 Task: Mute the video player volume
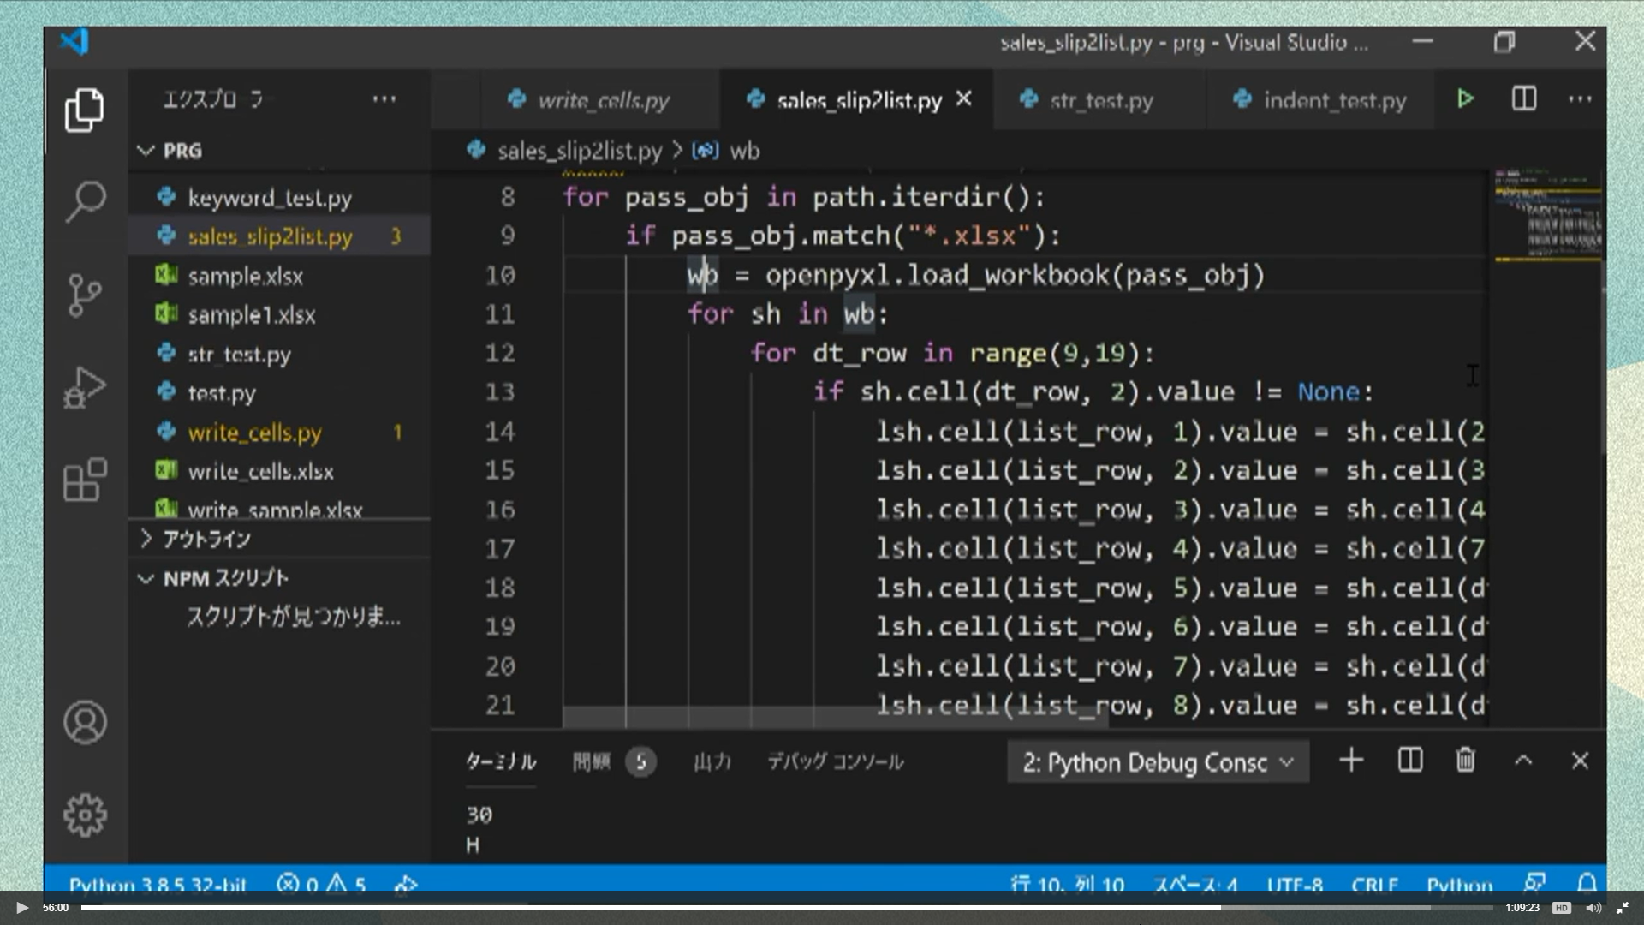tap(1593, 908)
